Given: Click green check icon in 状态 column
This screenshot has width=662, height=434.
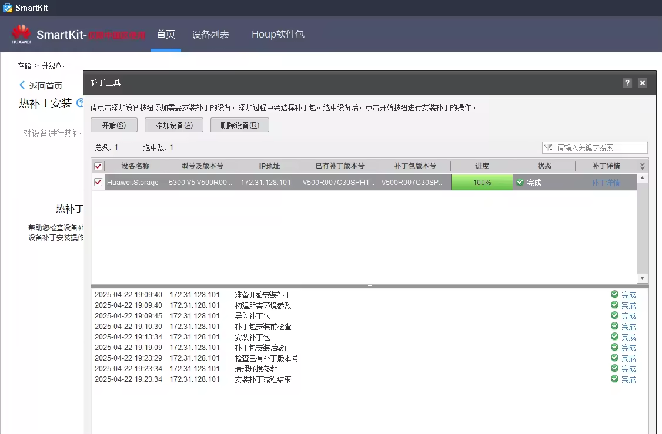Looking at the screenshot, I should 520,182.
